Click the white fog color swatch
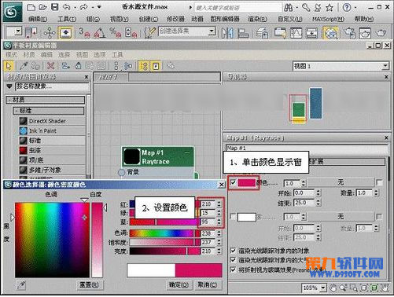The width and height of the screenshot is (394, 297). click(246, 217)
